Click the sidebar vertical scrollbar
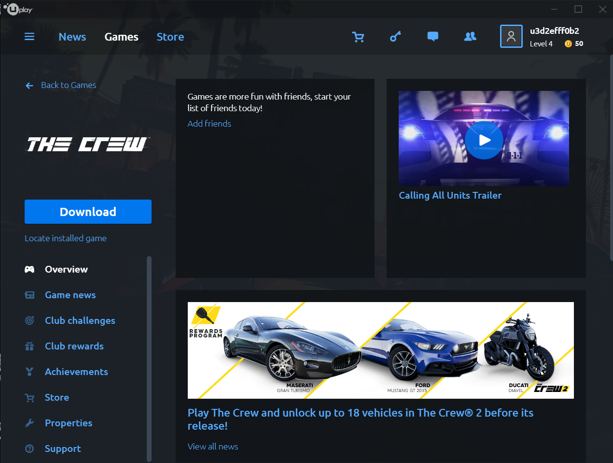The width and height of the screenshot is (613, 463). 149,359
